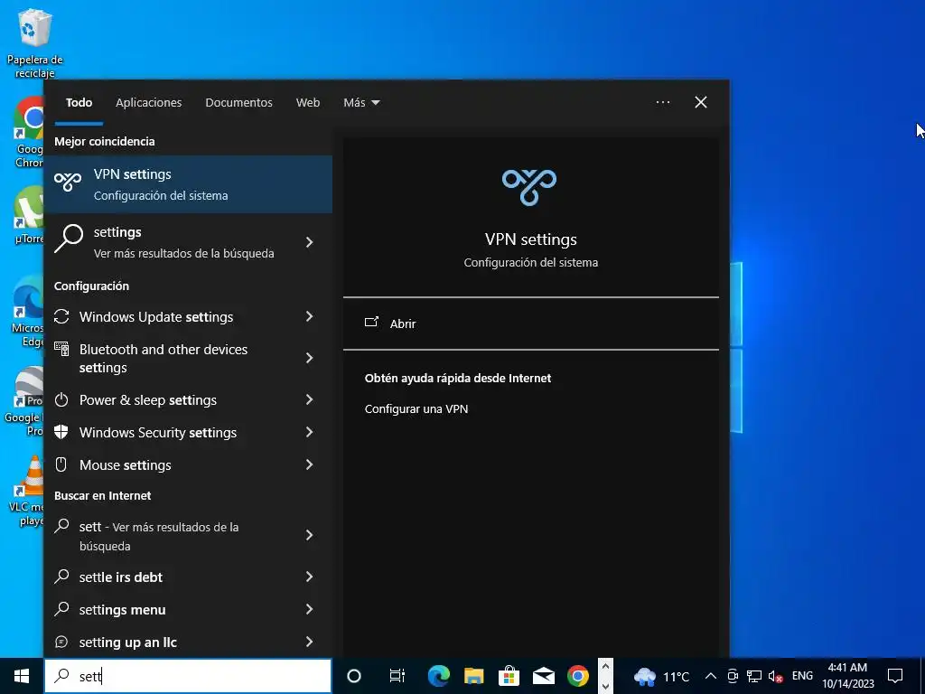925x694 pixels.
Task: Open File Explorer from the taskbar
Action: tap(473, 676)
